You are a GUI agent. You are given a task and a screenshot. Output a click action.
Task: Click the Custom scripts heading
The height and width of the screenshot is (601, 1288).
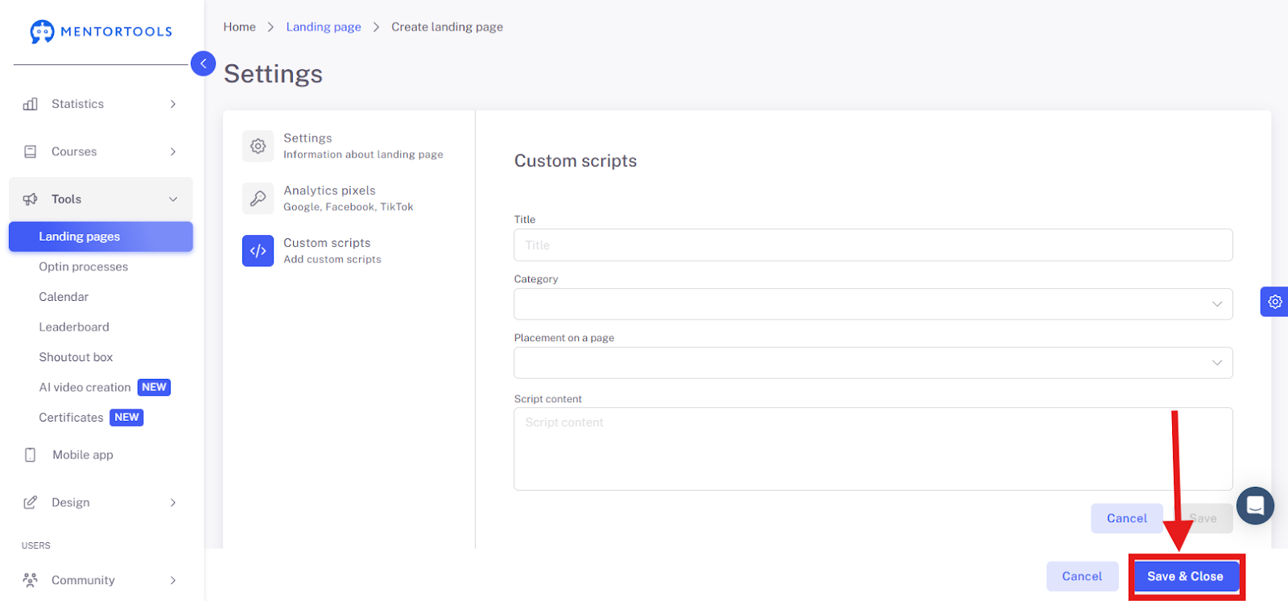coord(576,161)
